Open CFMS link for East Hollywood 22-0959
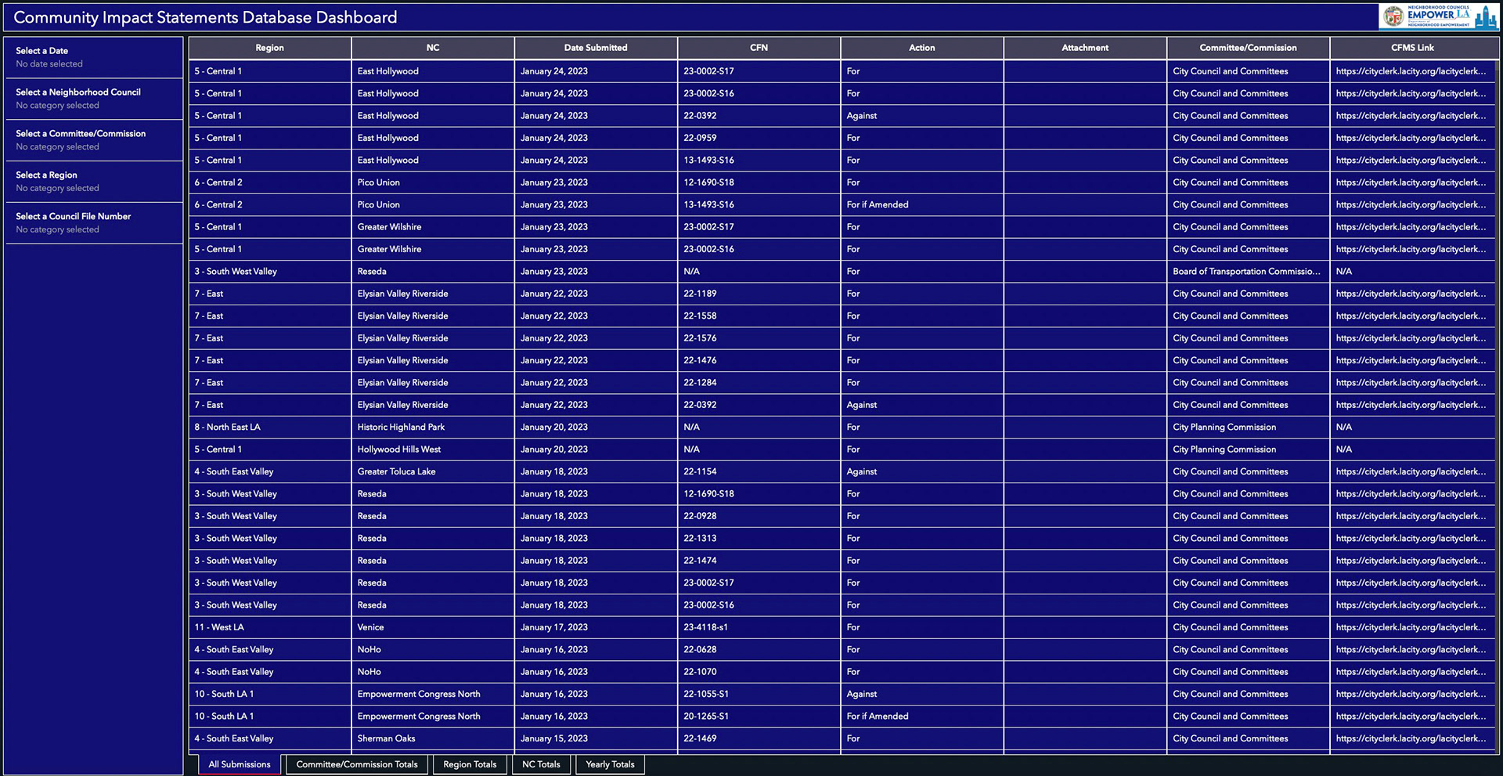This screenshot has height=776, width=1503. (x=1411, y=138)
